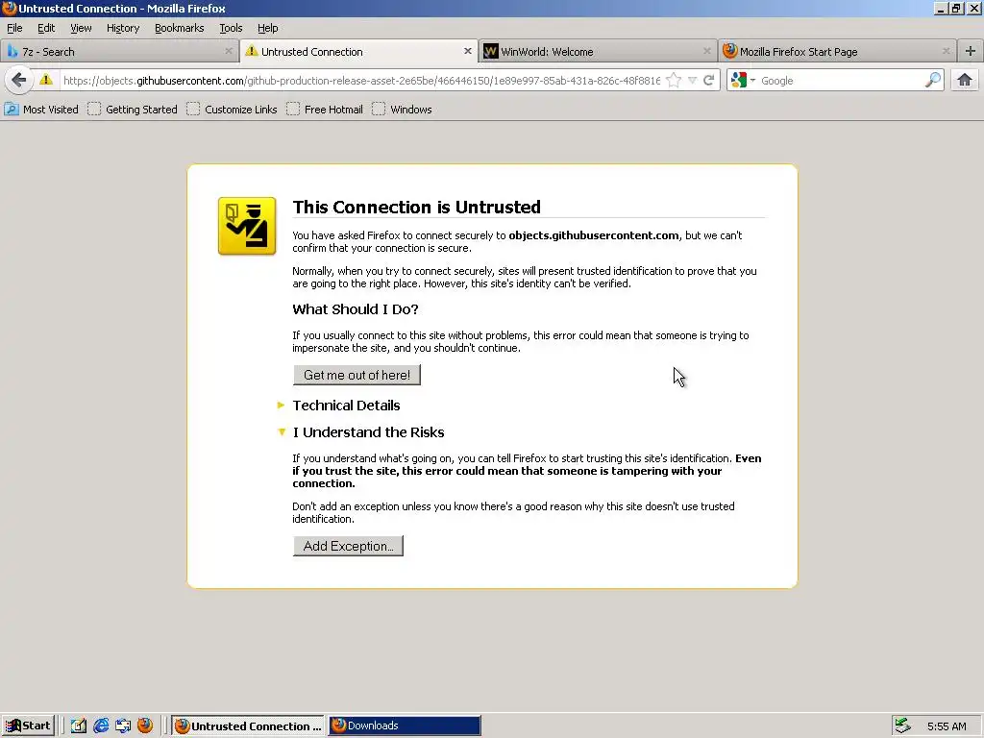Open the History menu

123,28
